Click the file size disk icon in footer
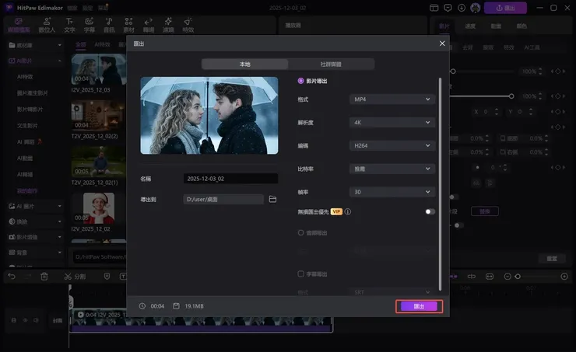The image size is (576, 352). click(x=177, y=306)
